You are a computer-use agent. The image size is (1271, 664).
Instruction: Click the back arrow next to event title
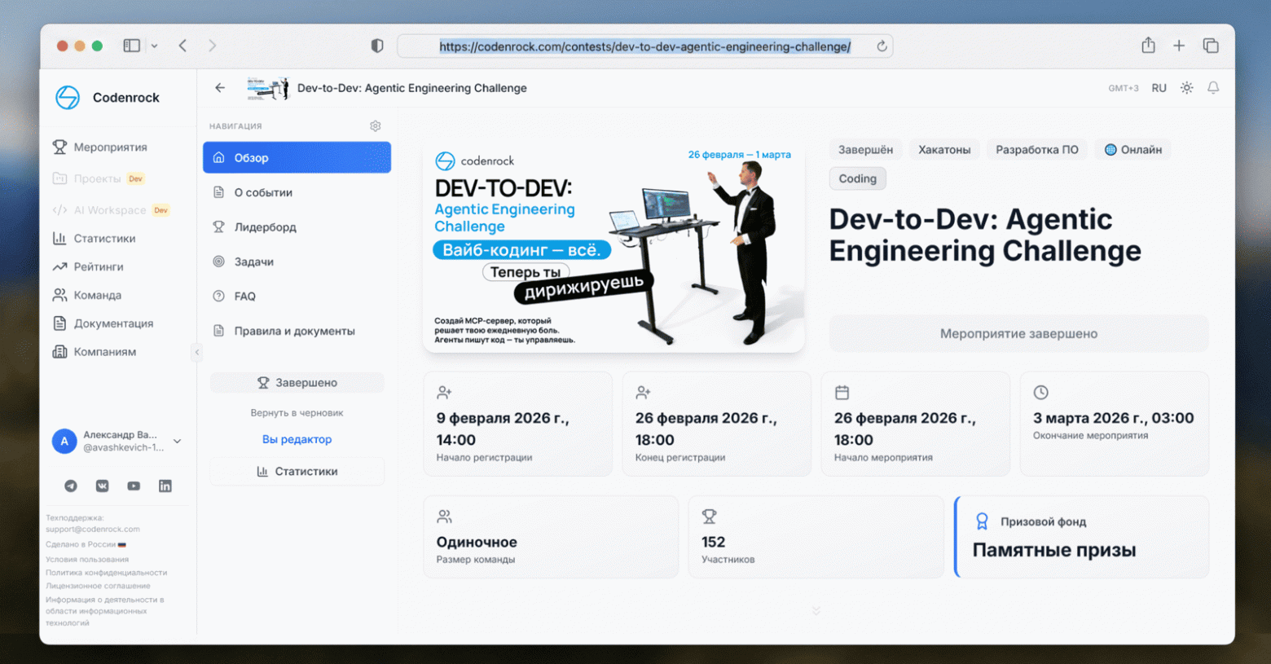(x=220, y=88)
